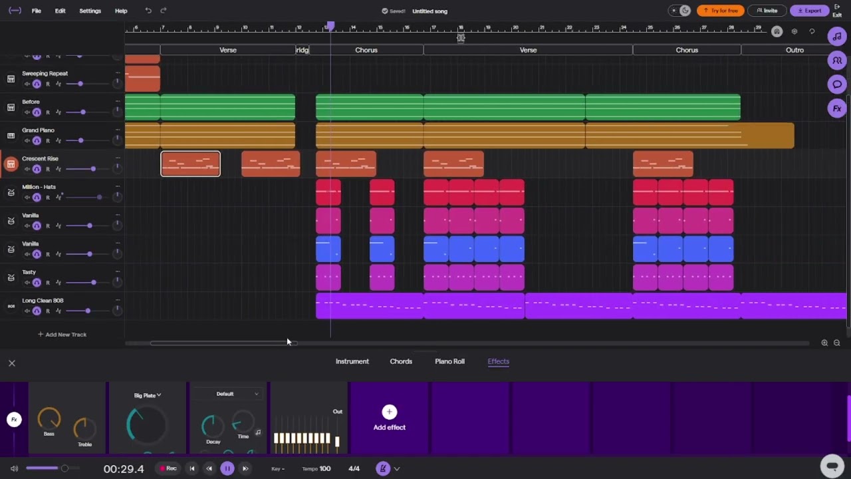The image size is (851, 479).
Task: Click Sweeping Repeat instrument icon
Action: (x=11, y=79)
